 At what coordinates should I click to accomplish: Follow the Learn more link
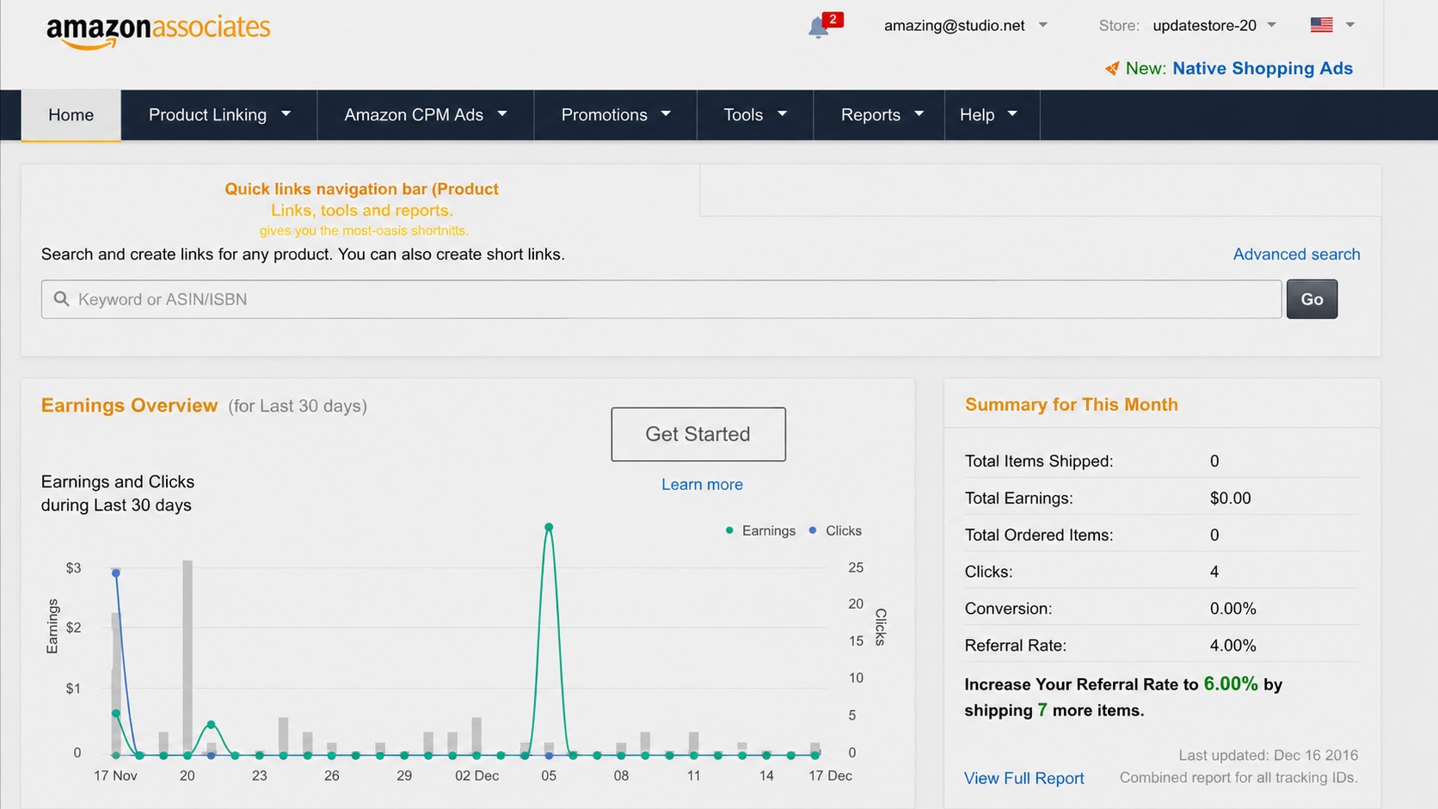click(702, 484)
